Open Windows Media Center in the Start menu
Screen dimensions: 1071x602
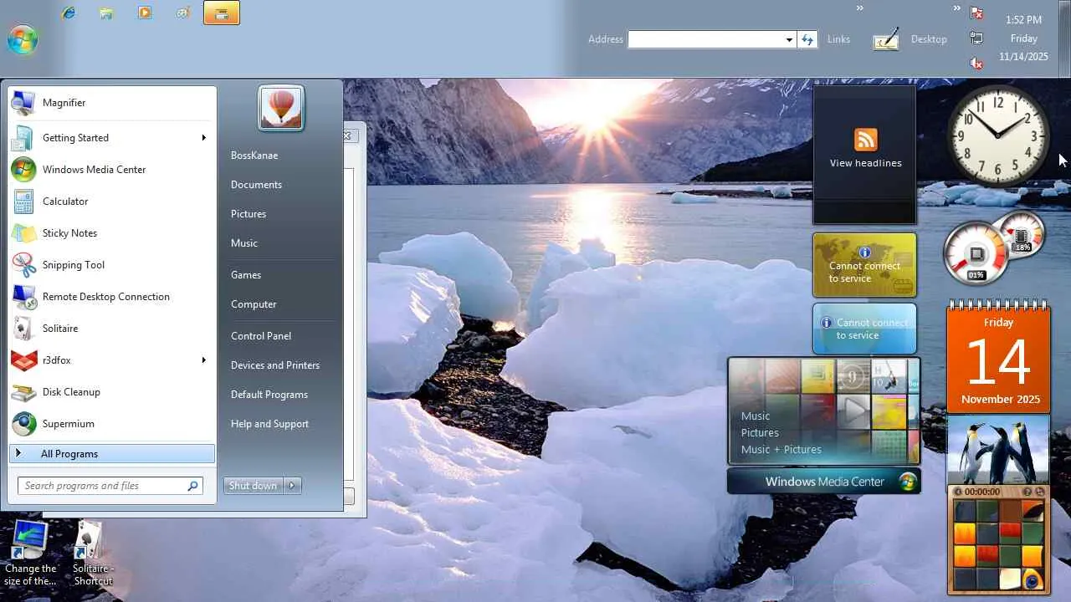pos(112,170)
